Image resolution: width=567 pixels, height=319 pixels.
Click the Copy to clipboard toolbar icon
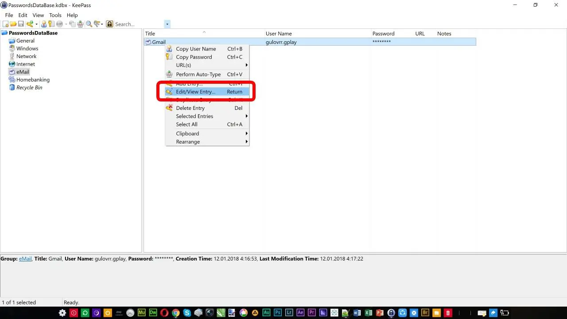coord(72,24)
